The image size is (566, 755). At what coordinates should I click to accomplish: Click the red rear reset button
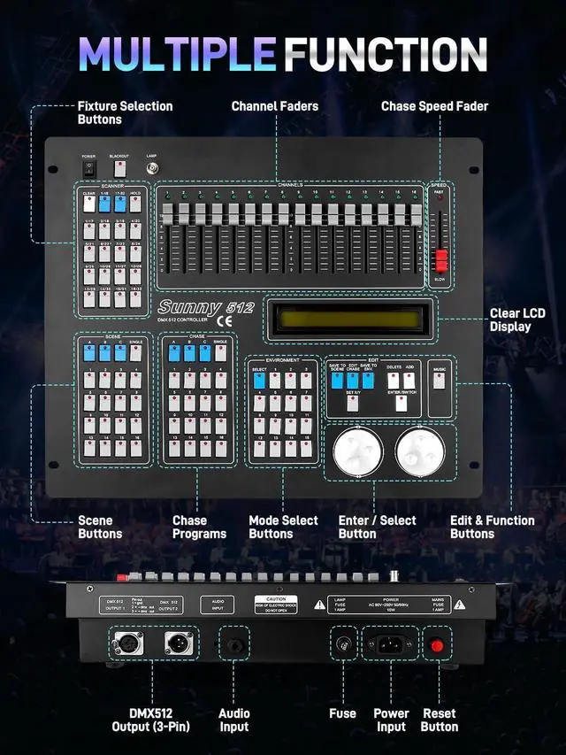438,645
